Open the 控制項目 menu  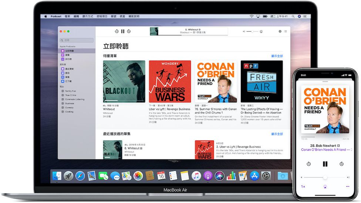[102, 16]
